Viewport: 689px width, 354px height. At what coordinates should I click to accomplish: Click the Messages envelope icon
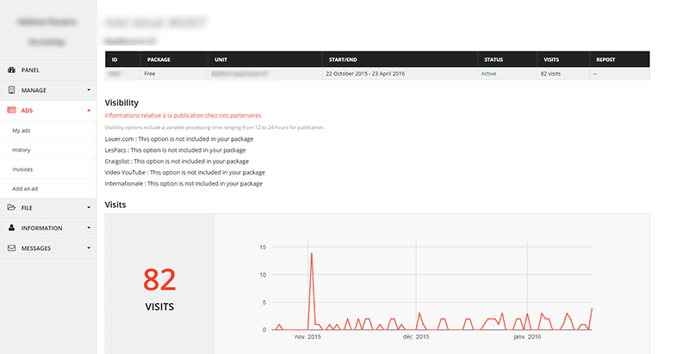click(x=12, y=248)
